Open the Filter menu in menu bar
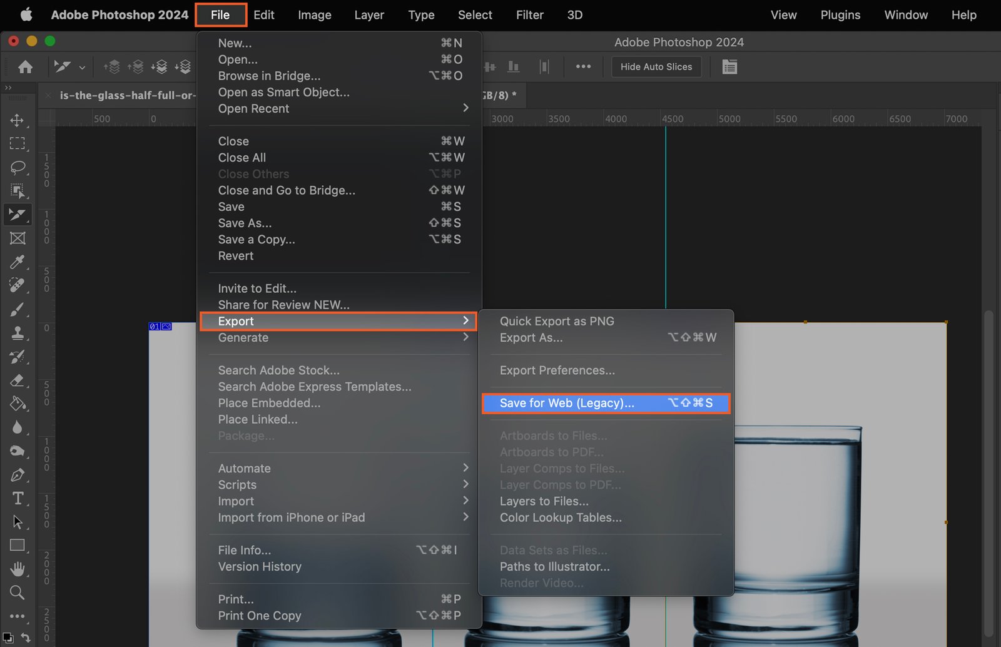 529,15
